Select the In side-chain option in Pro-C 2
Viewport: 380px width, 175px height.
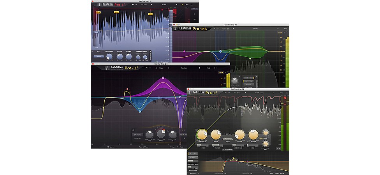click(x=190, y=154)
